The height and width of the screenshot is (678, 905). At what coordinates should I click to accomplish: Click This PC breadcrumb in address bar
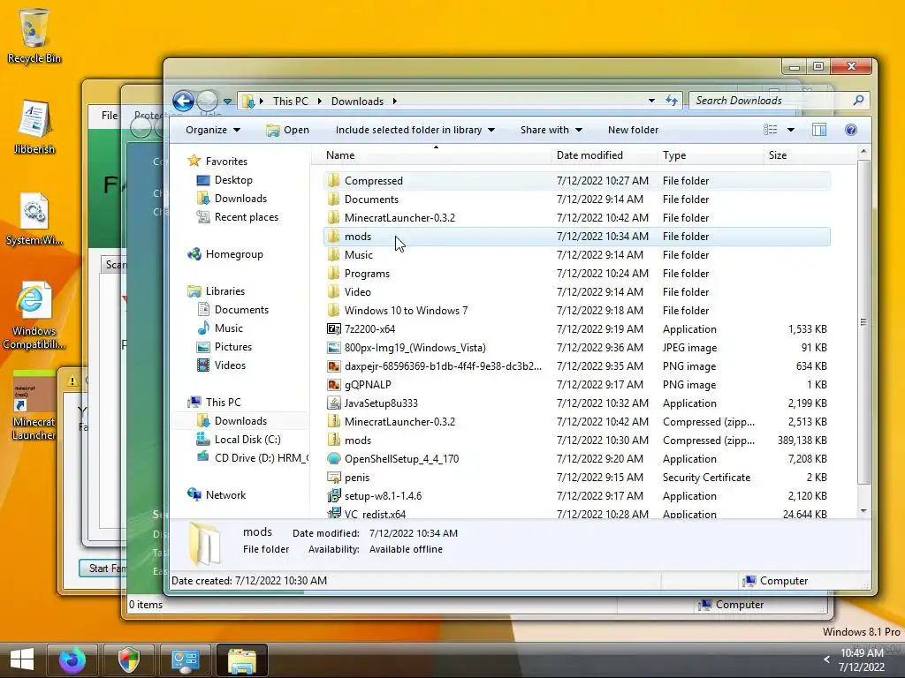pyautogui.click(x=290, y=101)
